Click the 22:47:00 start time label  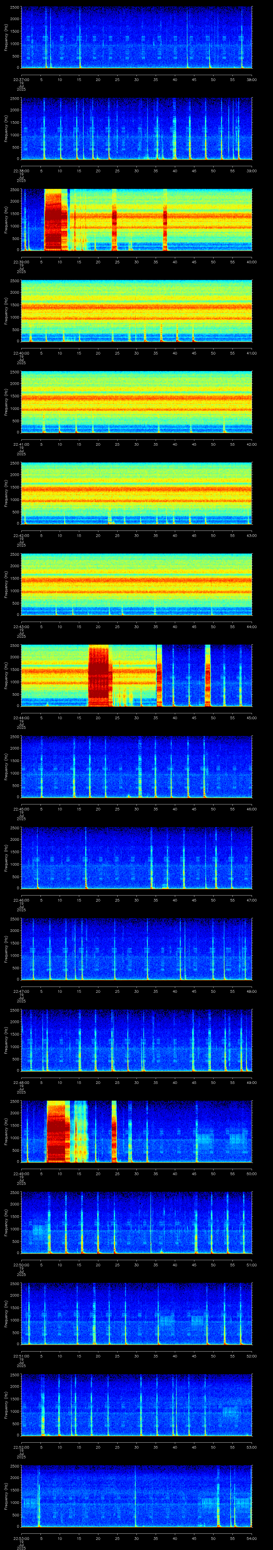pos(21,991)
